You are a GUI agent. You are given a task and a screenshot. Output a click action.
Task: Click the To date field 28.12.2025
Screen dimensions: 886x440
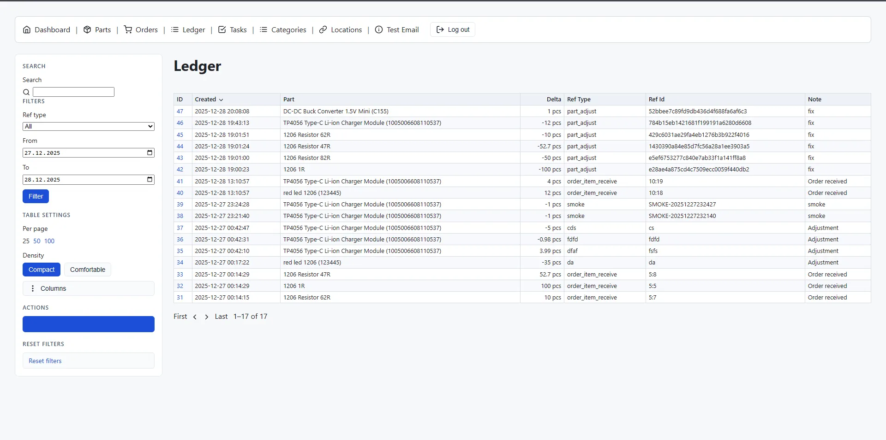[x=89, y=179]
